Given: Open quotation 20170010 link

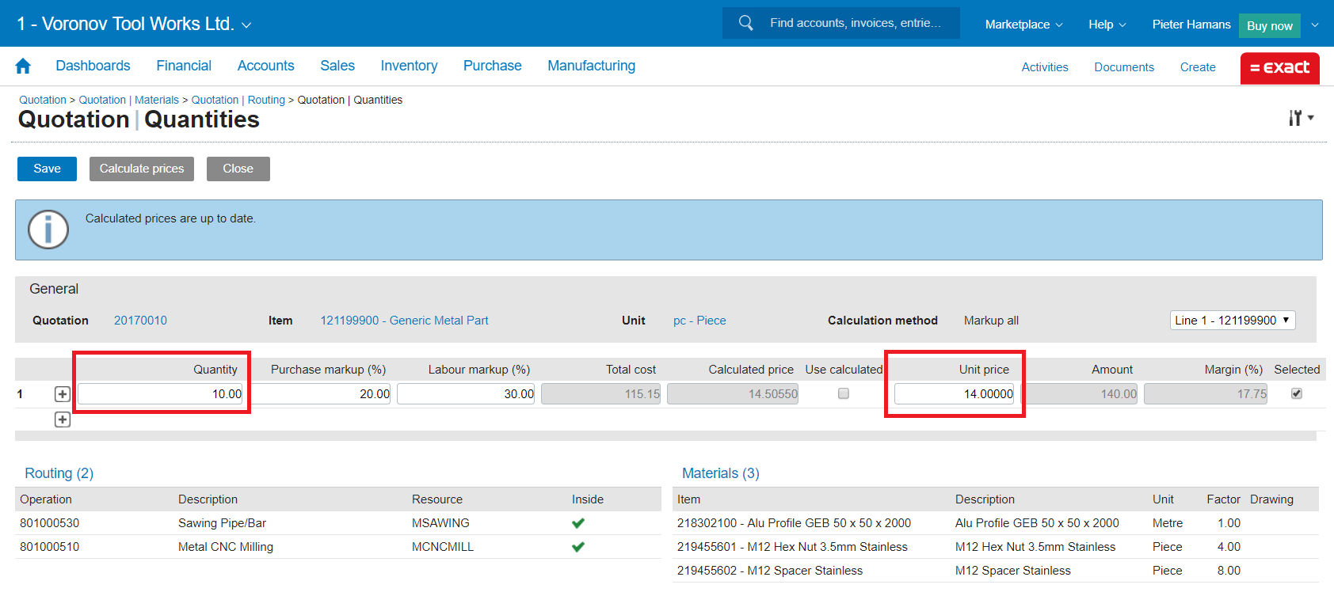Looking at the screenshot, I should point(140,321).
